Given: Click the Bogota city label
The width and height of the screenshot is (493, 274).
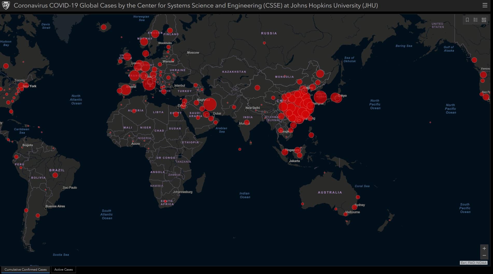Looking at the screenshot, I should [x=27, y=145].
